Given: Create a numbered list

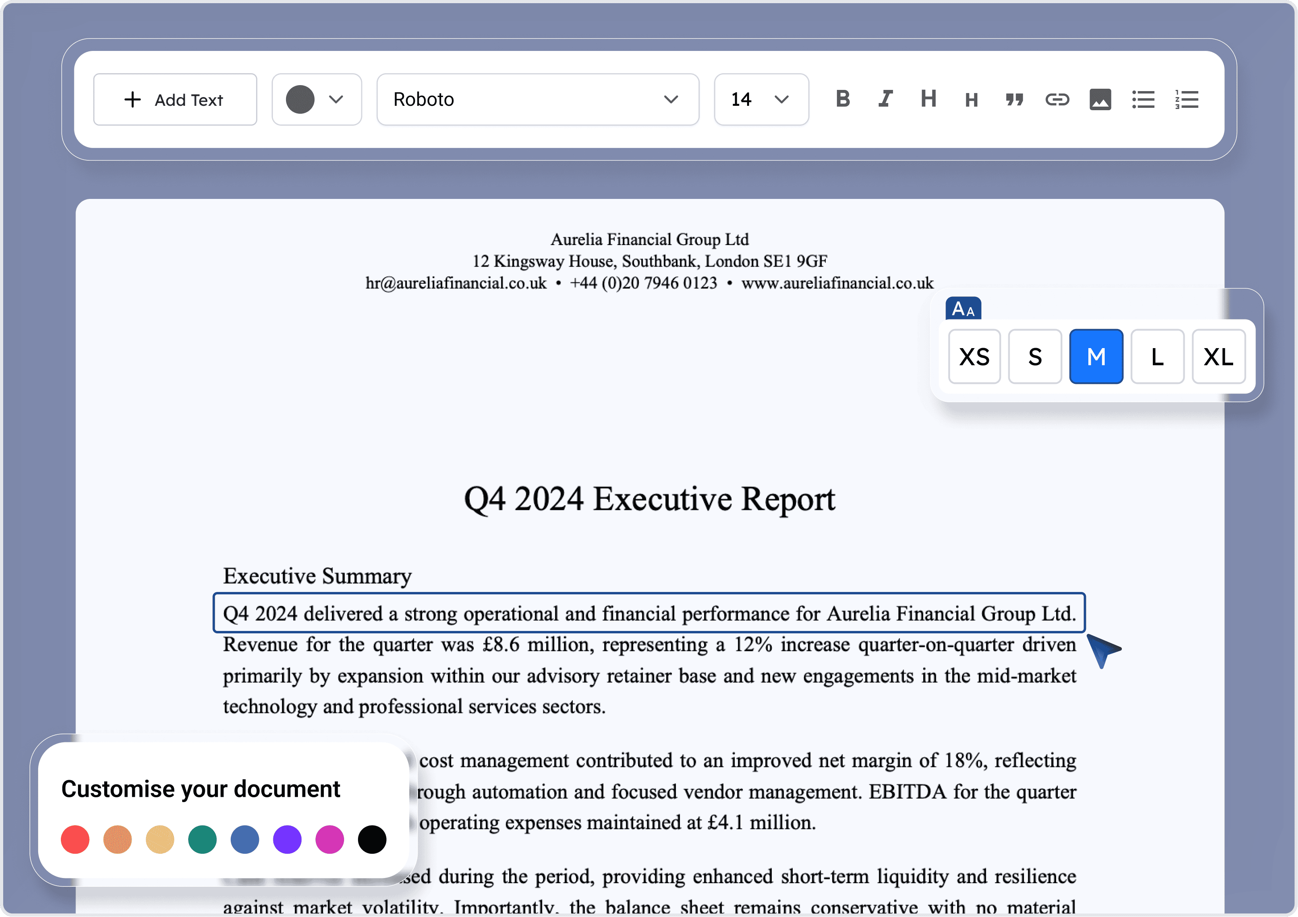Looking at the screenshot, I should (1187, 99).
